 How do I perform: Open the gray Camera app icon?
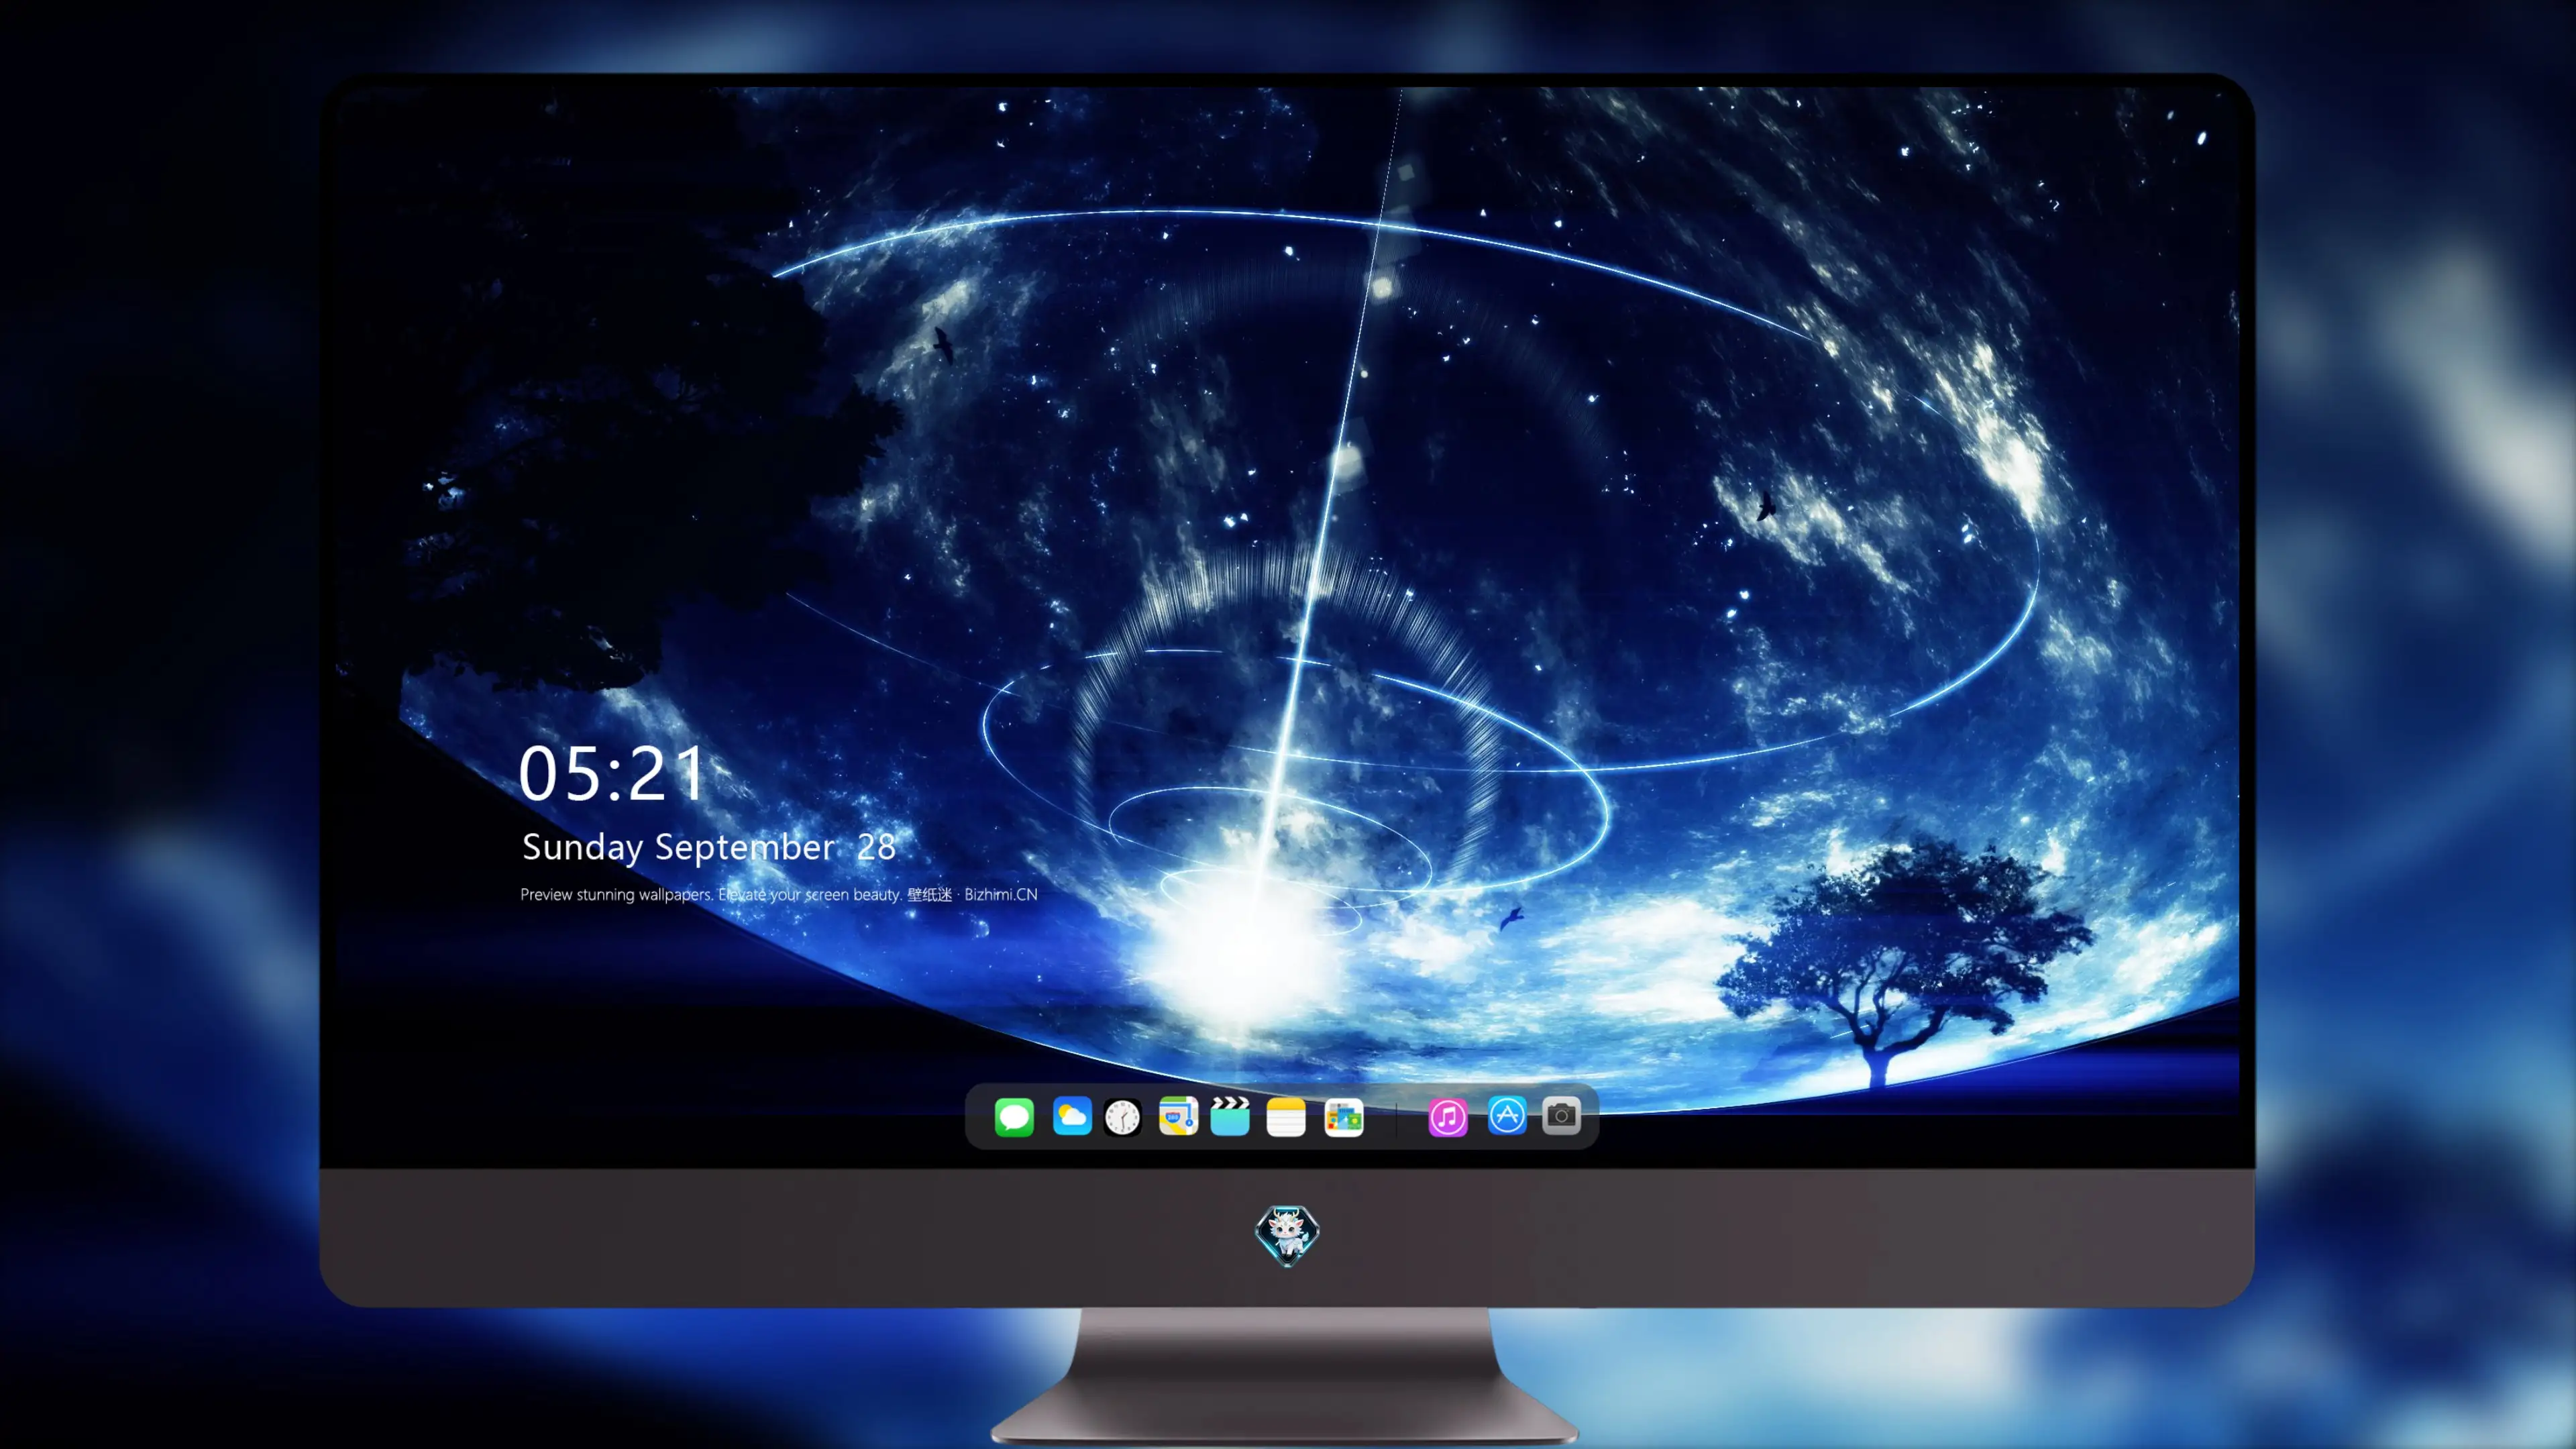[x=1561, y=1115]
